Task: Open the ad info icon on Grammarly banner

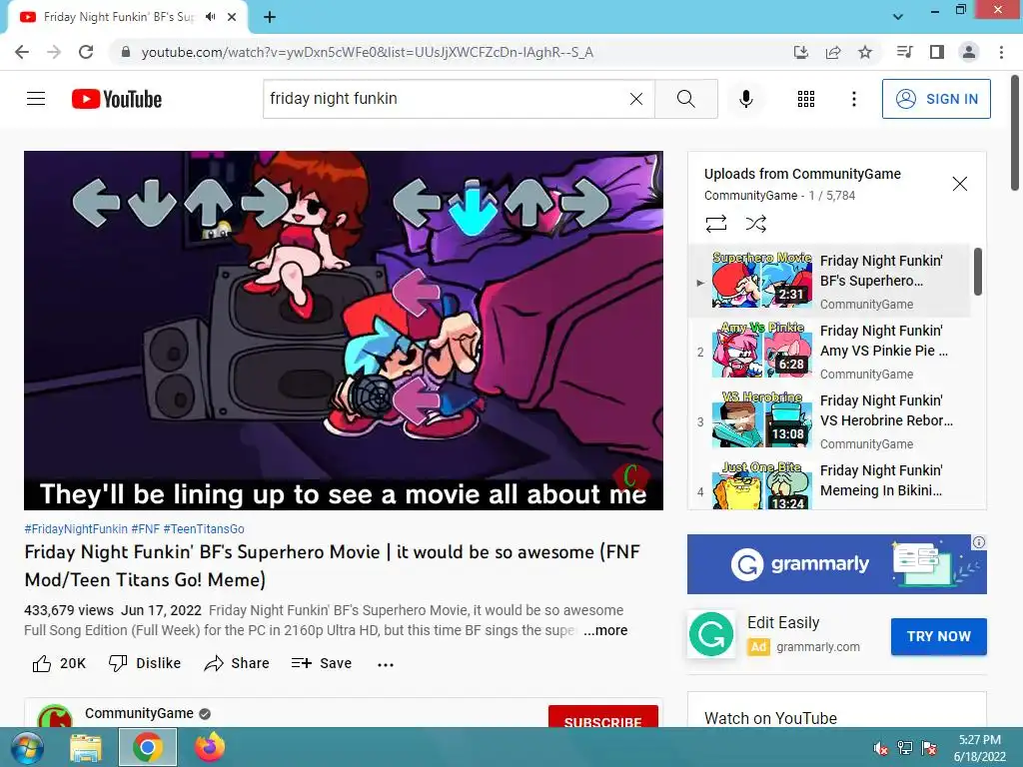Action: point(979,542)
